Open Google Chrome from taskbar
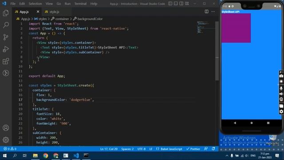284x160 pixels. point(45,156)
